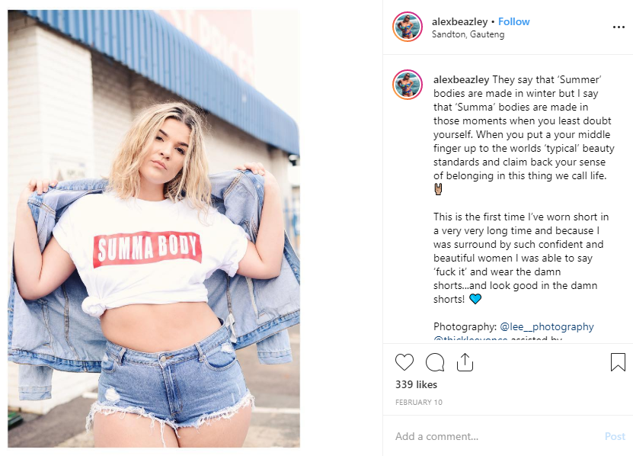
Task: Focus the Add a comment field
Action: pyautogui.click(x=497, y=436)
